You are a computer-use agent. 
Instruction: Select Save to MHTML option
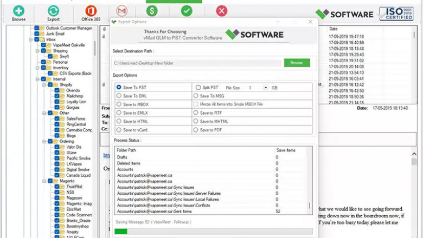pos(196,121)
